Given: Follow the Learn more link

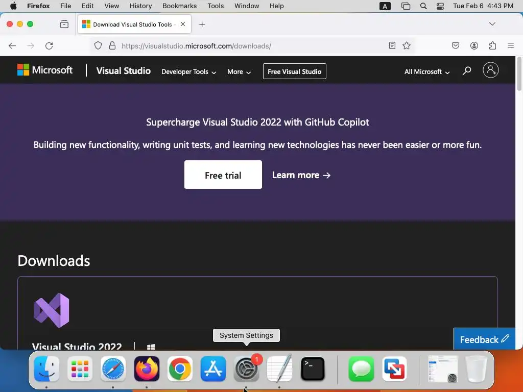Looking at the screenshot, I should [301, 175].
